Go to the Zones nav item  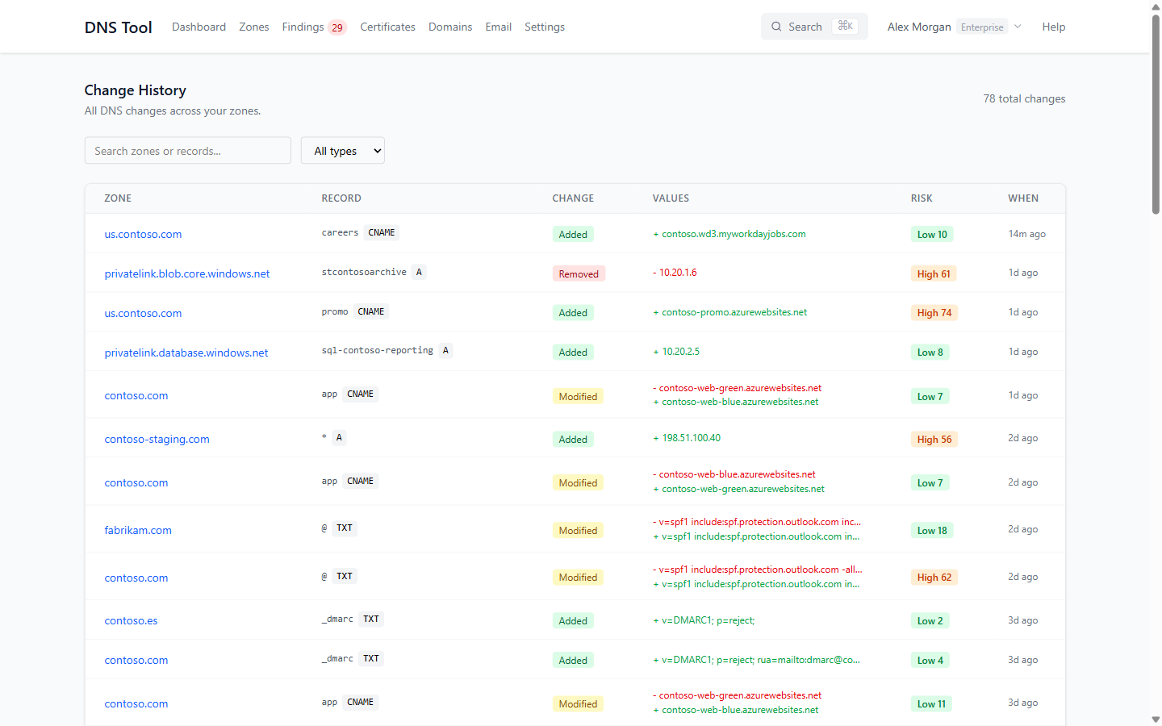[254, 27]
